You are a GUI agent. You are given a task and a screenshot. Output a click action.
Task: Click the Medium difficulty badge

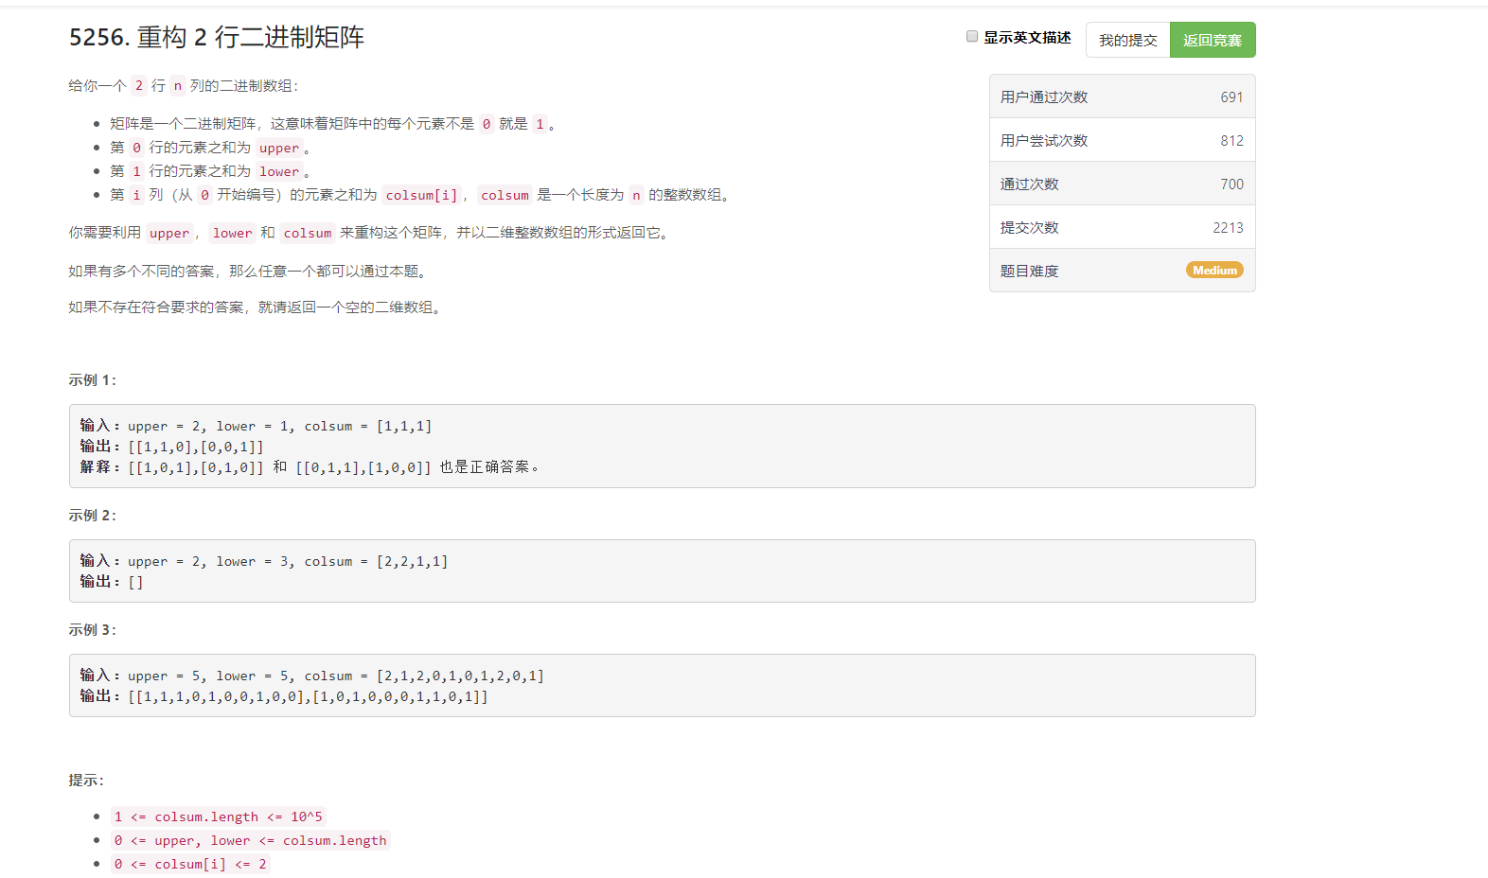pos(1214,271)
